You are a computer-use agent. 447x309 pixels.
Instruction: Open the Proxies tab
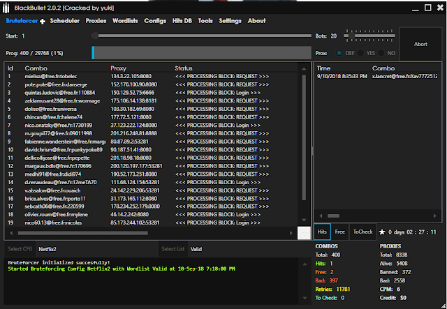[x=96, y=21]
